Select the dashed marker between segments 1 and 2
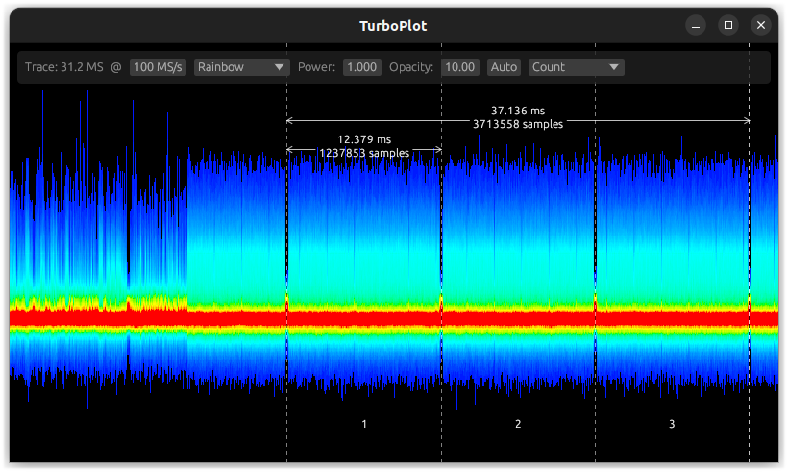 click(441, 404)
